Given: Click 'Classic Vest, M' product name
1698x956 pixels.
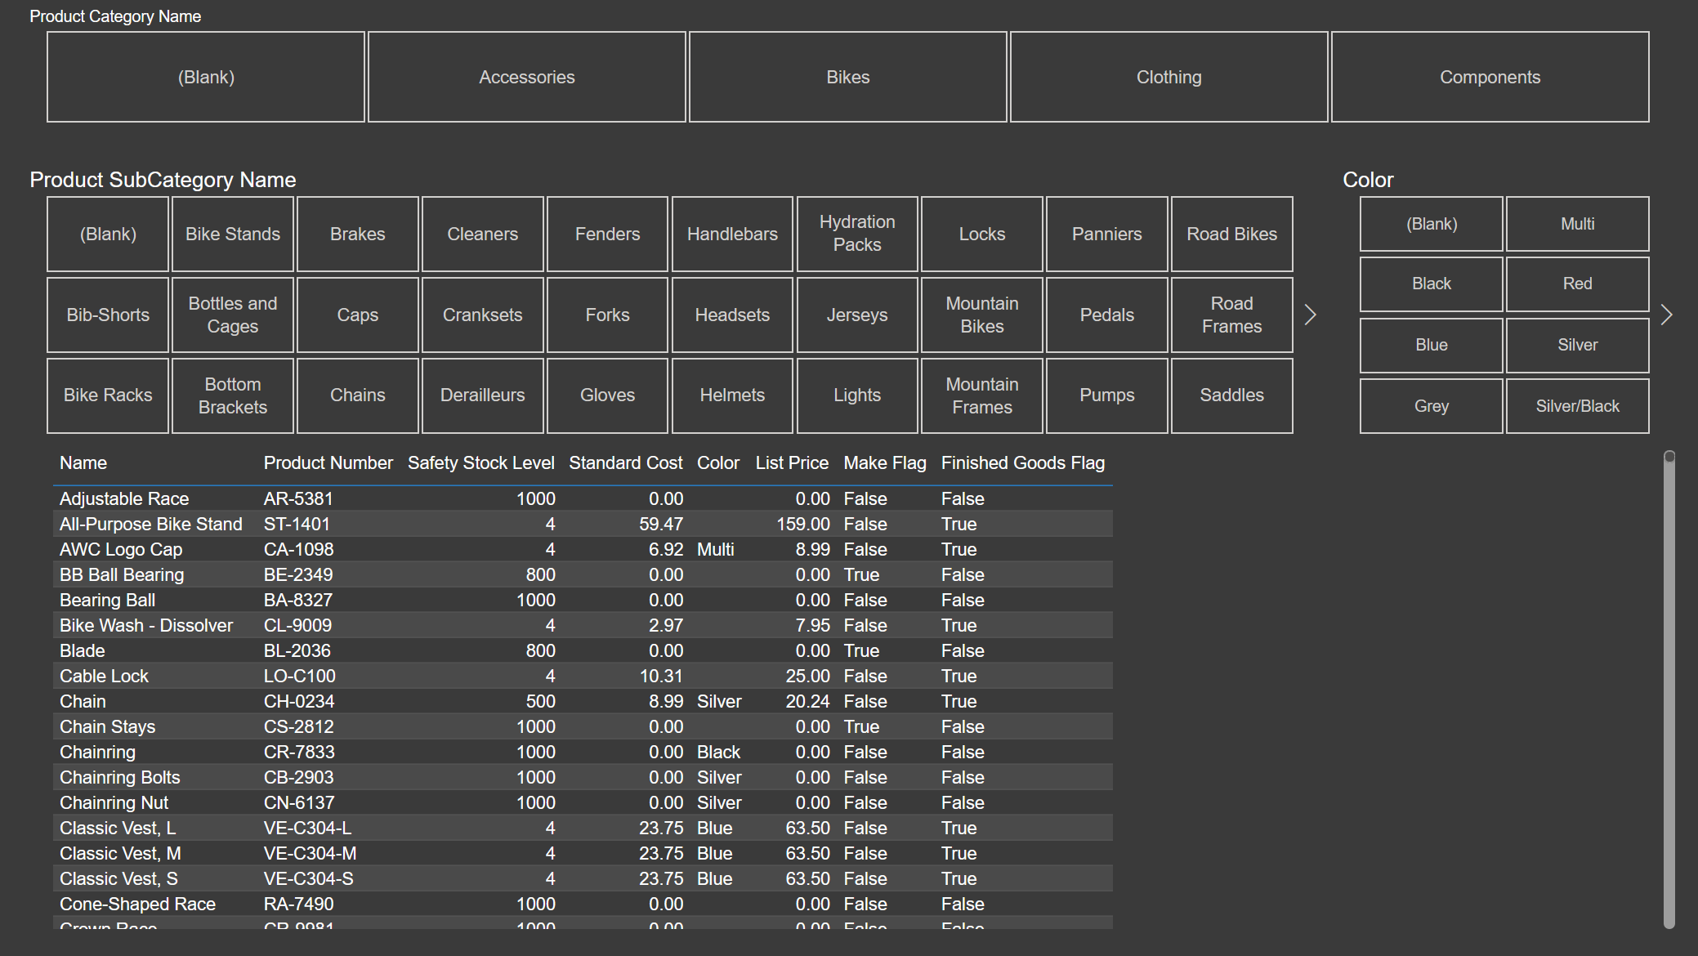Looking at the screenshot, I should (121, 853).
